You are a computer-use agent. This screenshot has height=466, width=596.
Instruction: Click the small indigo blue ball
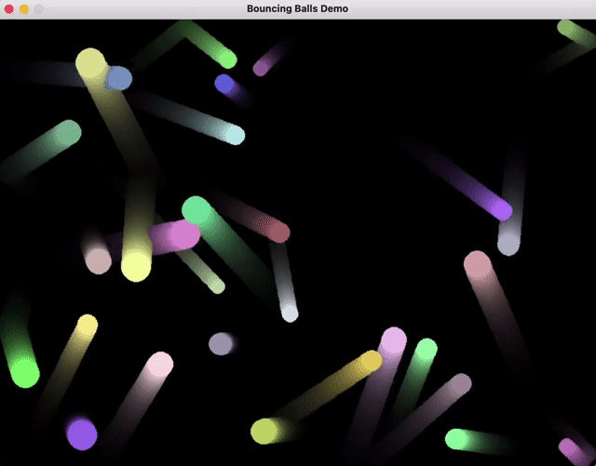pyautogui.click(x=224, y=84)
